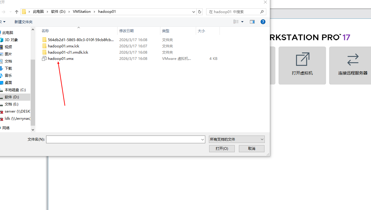Click the 取消 button

(252, 149)
